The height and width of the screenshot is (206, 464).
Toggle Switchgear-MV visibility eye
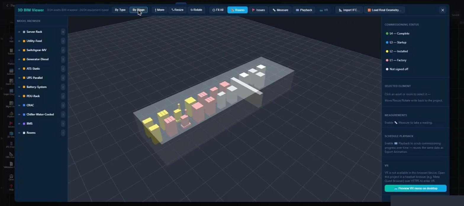(19, 50)
